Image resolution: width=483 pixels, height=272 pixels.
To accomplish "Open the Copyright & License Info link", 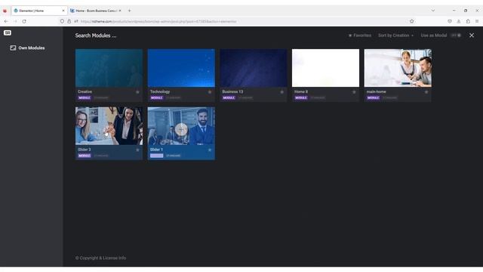I will [100, 258].
